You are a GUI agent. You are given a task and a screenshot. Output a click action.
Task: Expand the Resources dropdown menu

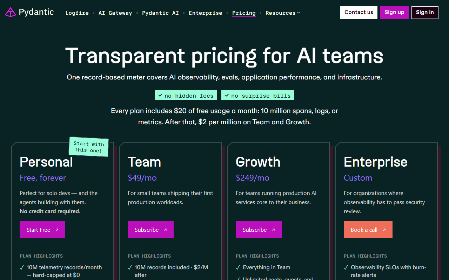(283, 13)
